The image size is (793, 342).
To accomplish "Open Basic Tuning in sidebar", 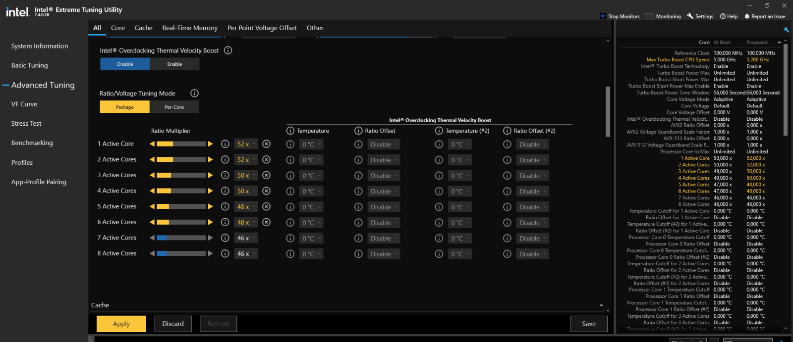I will pyautogui.click(x=30, y=65).
